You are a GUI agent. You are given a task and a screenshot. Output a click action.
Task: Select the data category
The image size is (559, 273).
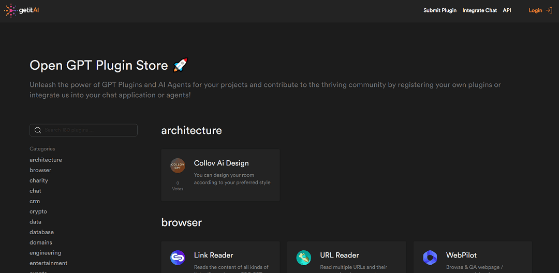coord(35,222)
